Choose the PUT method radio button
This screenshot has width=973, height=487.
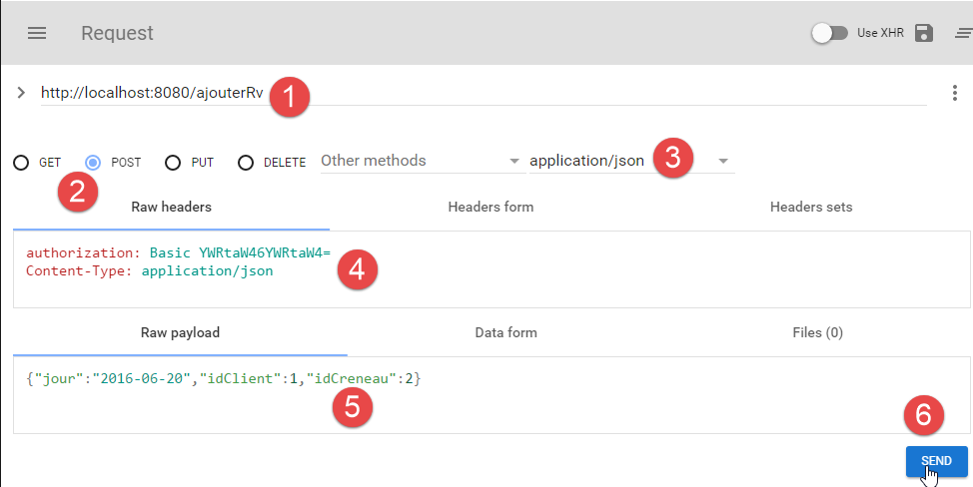pyautogui.click(x=172, y=162)
